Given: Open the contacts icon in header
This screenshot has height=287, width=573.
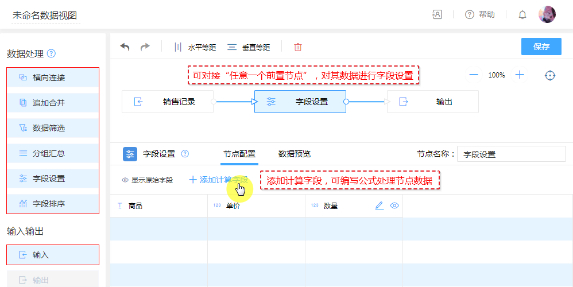Looking at the screenshot, I should [x=437, y=15].
